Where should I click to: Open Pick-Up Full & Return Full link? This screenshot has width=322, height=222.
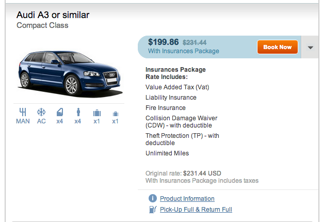pyautogui.click(x=196, y=210)
